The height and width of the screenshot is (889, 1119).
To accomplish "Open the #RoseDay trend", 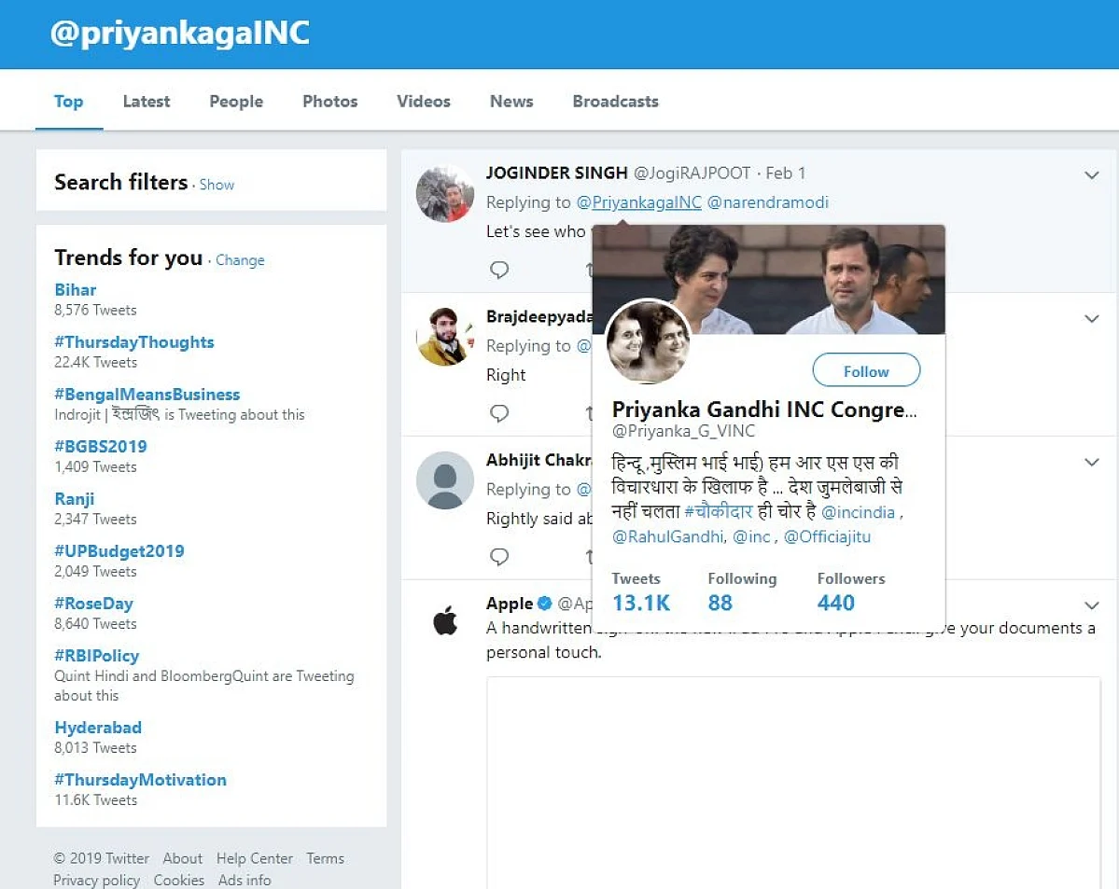I will click(x=93, y=603).
